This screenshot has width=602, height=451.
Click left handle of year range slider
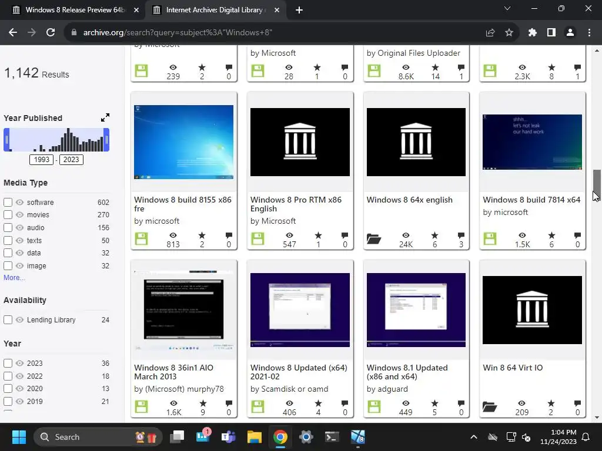6,140
